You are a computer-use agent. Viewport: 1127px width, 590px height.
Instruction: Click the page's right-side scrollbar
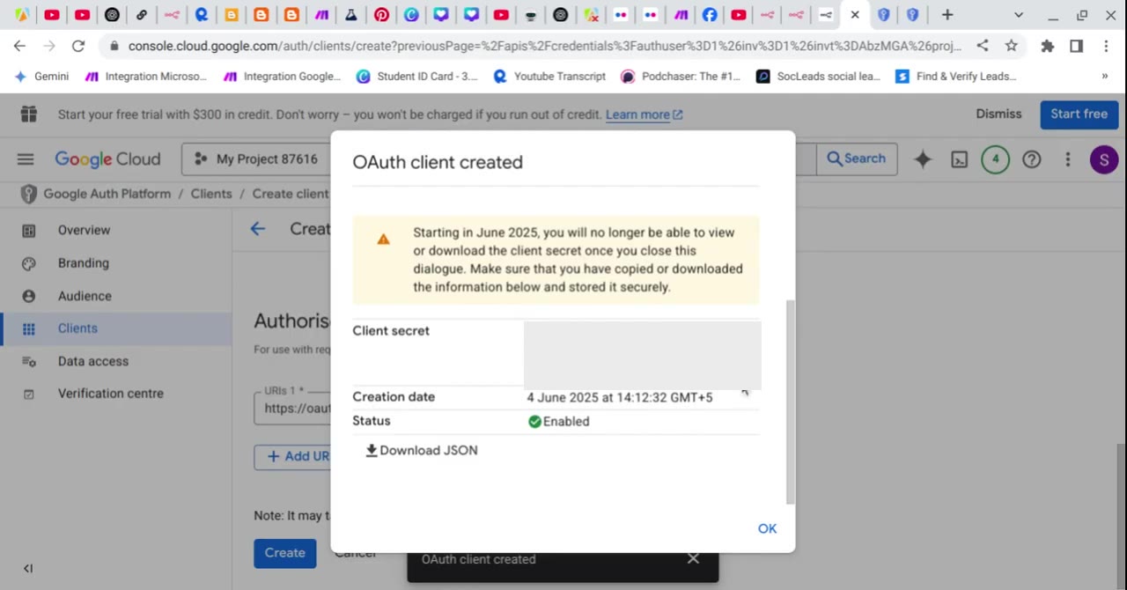1122,515
